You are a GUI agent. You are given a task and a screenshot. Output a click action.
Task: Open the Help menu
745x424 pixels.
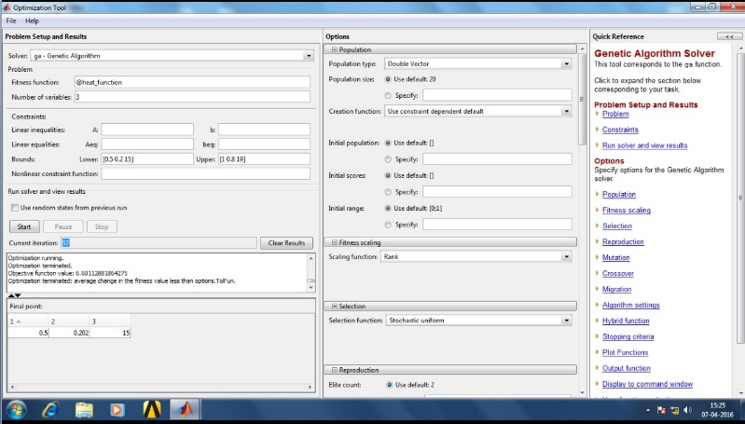point(32,21)
